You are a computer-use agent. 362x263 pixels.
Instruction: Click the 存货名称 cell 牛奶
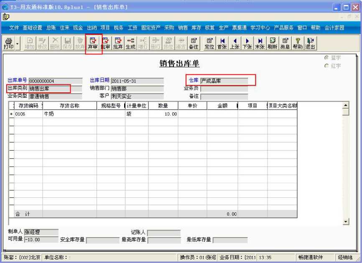(x=70, y=114)
